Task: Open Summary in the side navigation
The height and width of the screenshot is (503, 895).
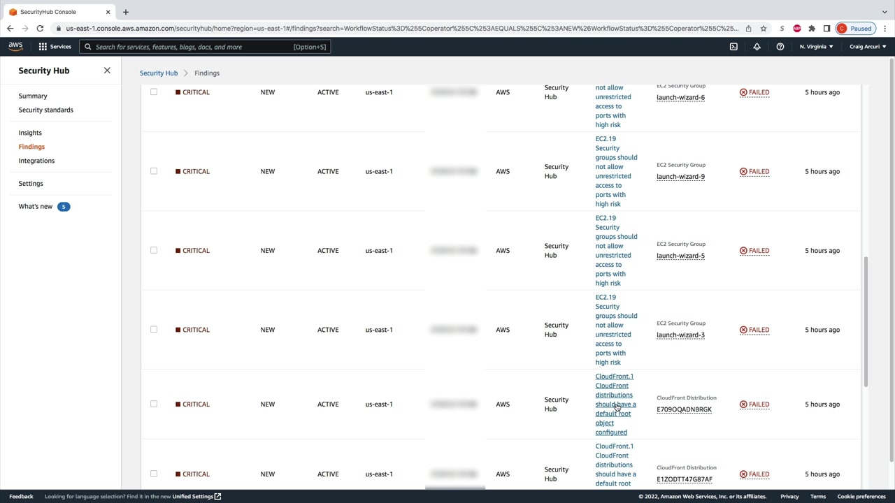Action: click(x=33, y=96)
